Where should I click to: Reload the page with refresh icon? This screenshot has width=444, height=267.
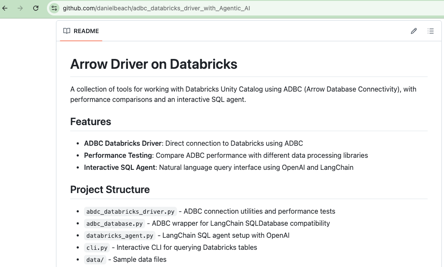[x=36, y=8]
